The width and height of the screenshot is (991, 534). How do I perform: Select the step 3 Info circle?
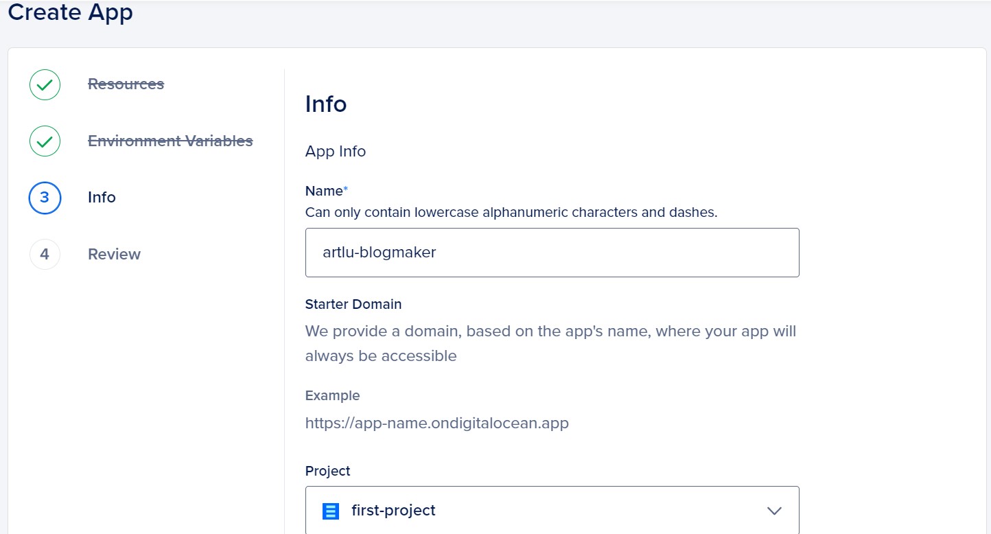coord(44,197)
